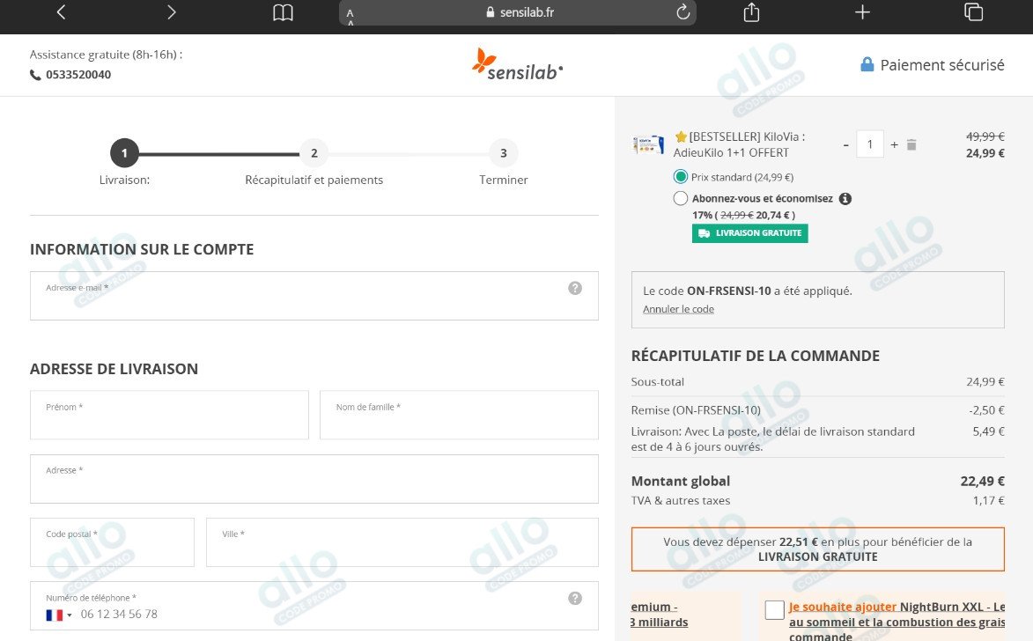Reload the page with the refresh icon
This screenshot has height=641, width=1033.
(683, 11)
